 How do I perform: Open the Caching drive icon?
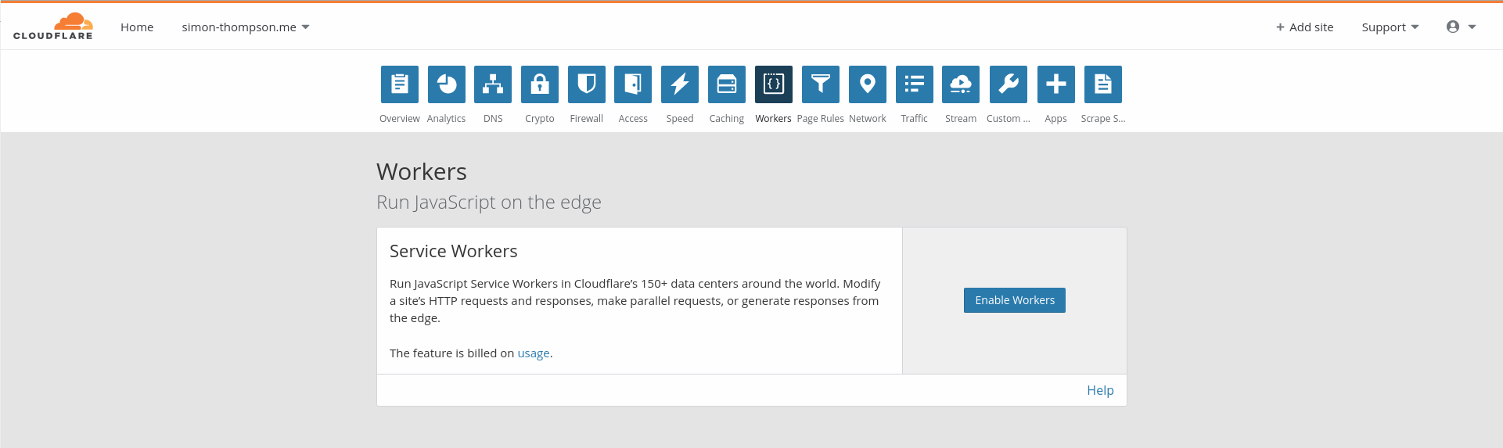[727, 84]
